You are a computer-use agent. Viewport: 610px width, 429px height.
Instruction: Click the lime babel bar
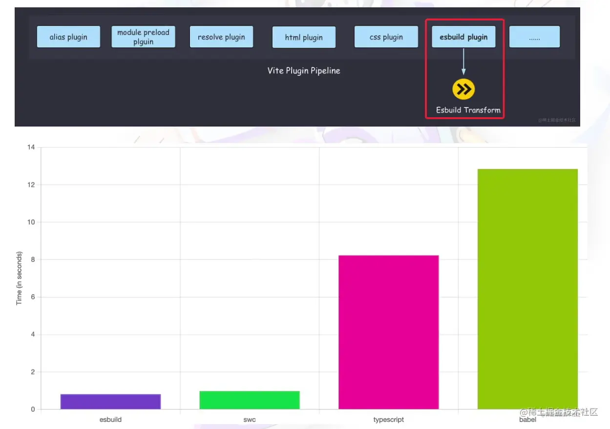(527, 289)
